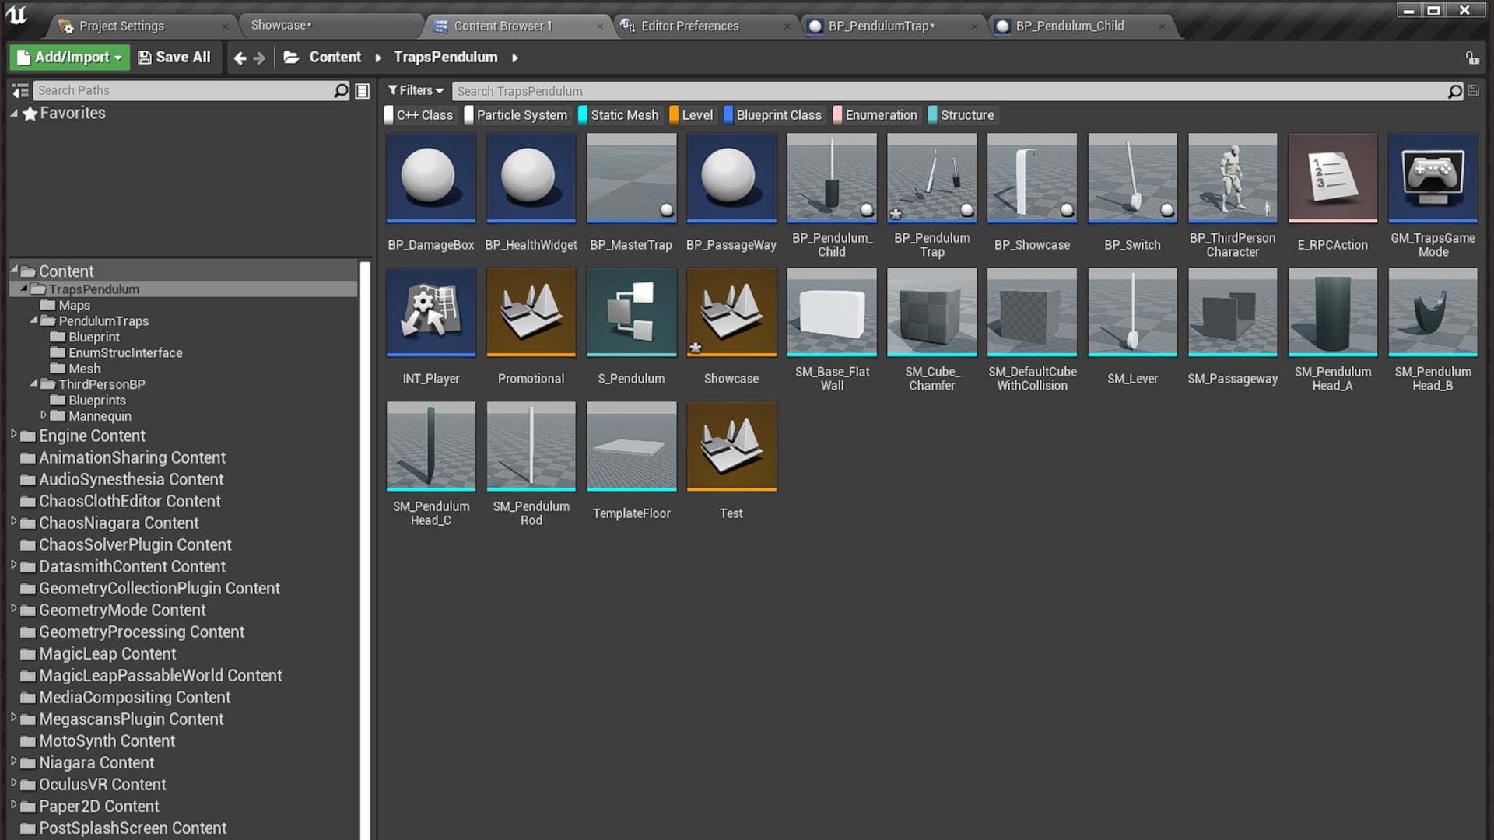1494x840 pixels.
Task: Open the Filters dropdown
Action: [416, 91]
